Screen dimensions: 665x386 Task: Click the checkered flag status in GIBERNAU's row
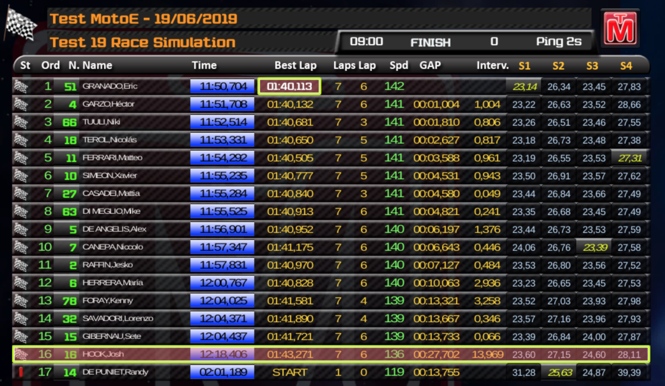(21, 336)
